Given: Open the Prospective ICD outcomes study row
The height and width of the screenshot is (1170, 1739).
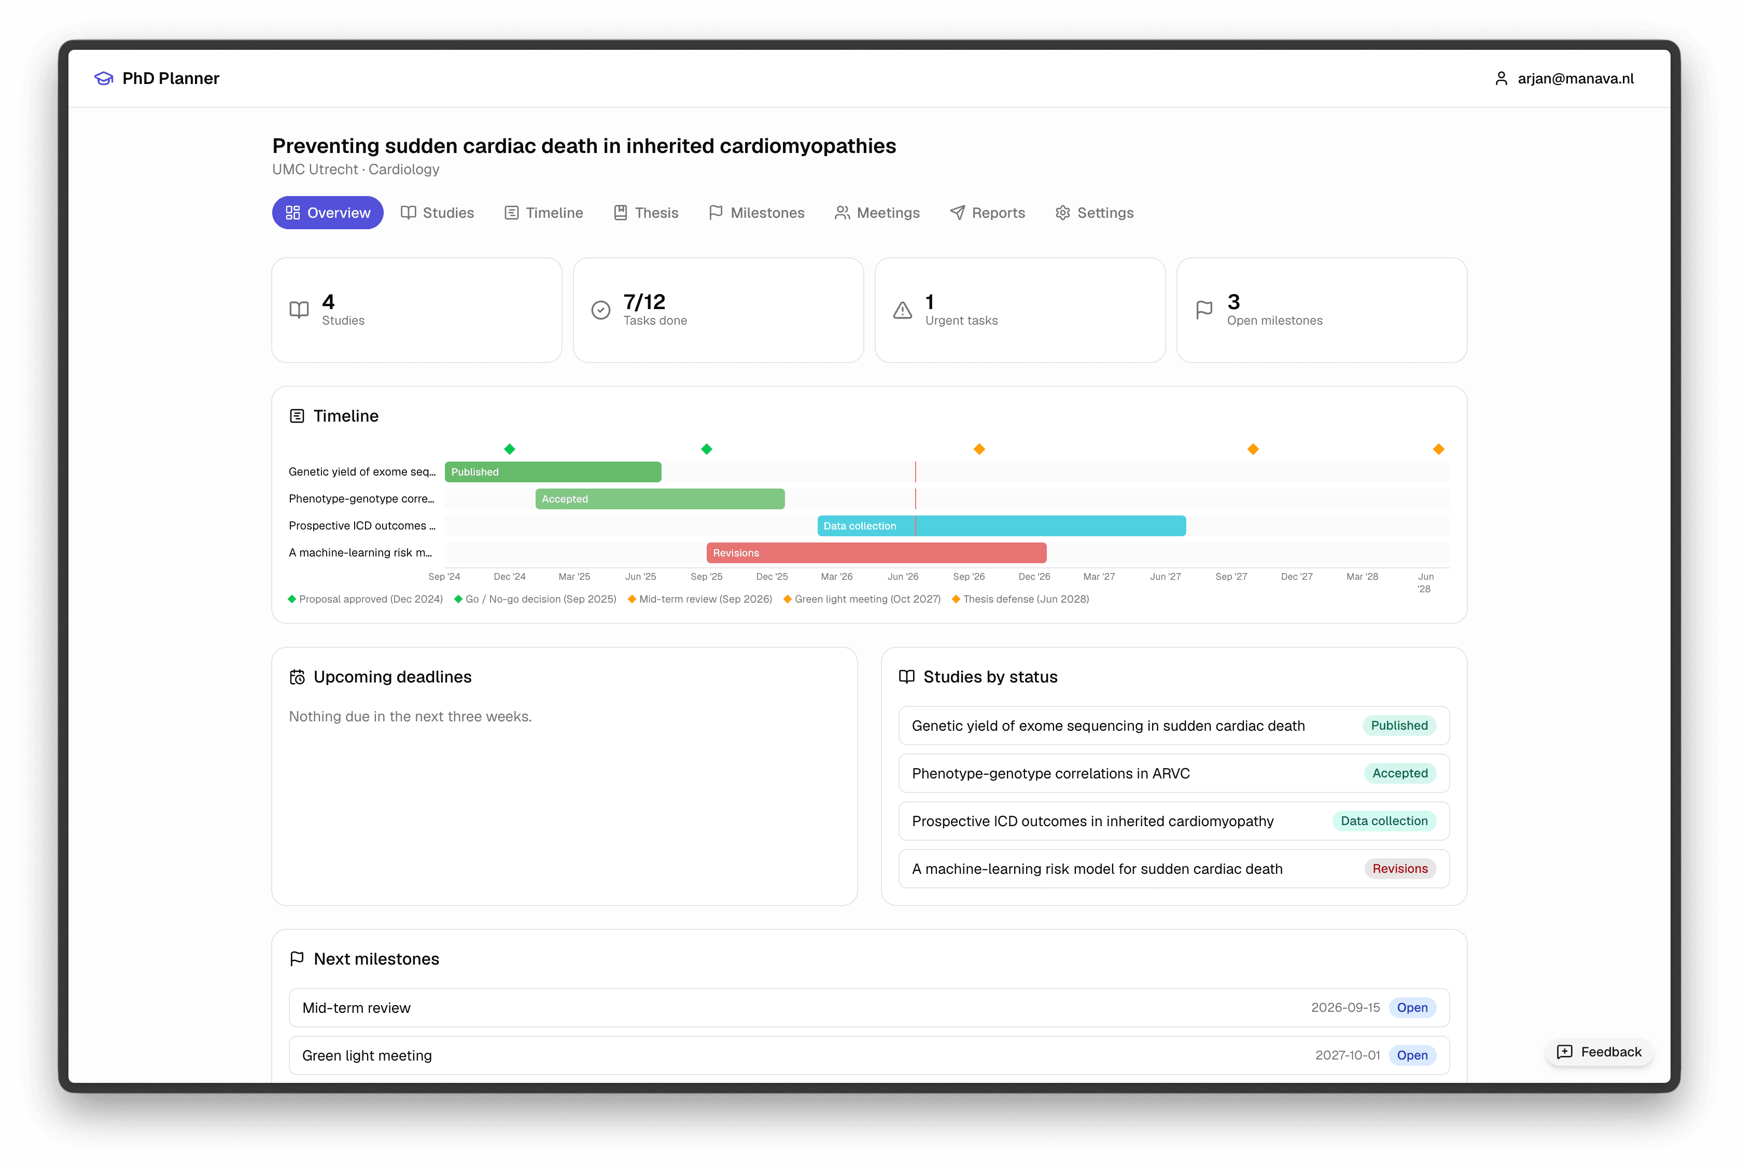Looking at the screenshot, I should tap(1174, 821).
